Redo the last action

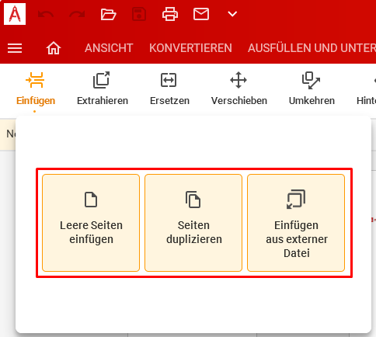pos(77,14)
